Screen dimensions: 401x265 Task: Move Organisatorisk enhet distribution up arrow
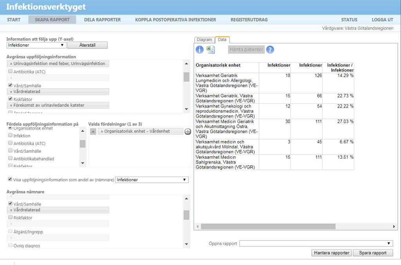coord(93,131)
